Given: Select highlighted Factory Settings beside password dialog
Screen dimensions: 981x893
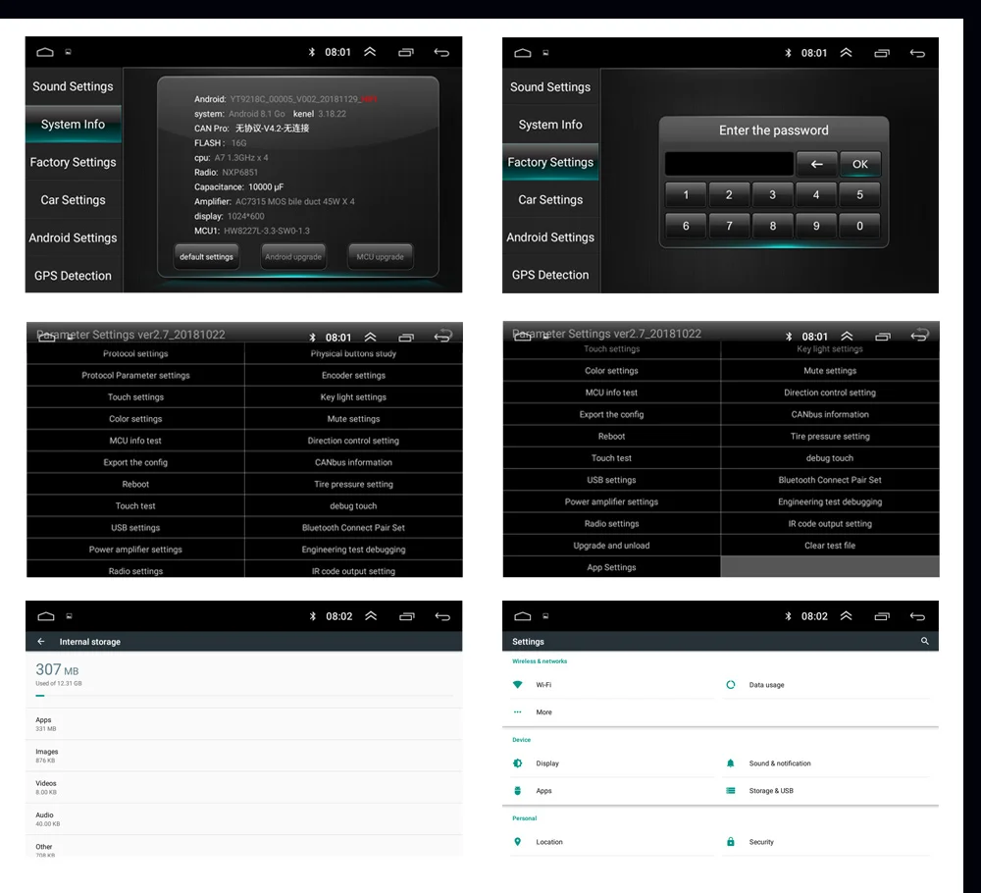Looking at the screenshot, I should (x=550, y=162).
